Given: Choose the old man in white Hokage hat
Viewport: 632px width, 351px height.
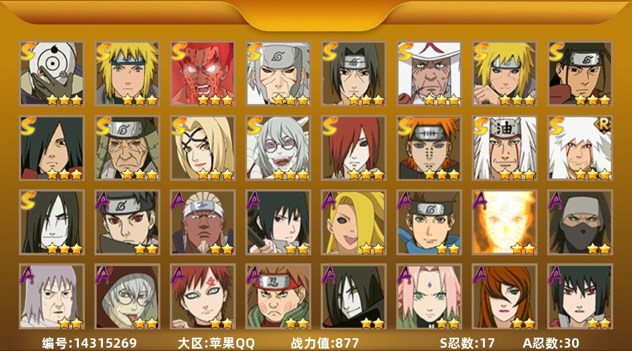Looking at the screenshot, I should pos(429,73).
